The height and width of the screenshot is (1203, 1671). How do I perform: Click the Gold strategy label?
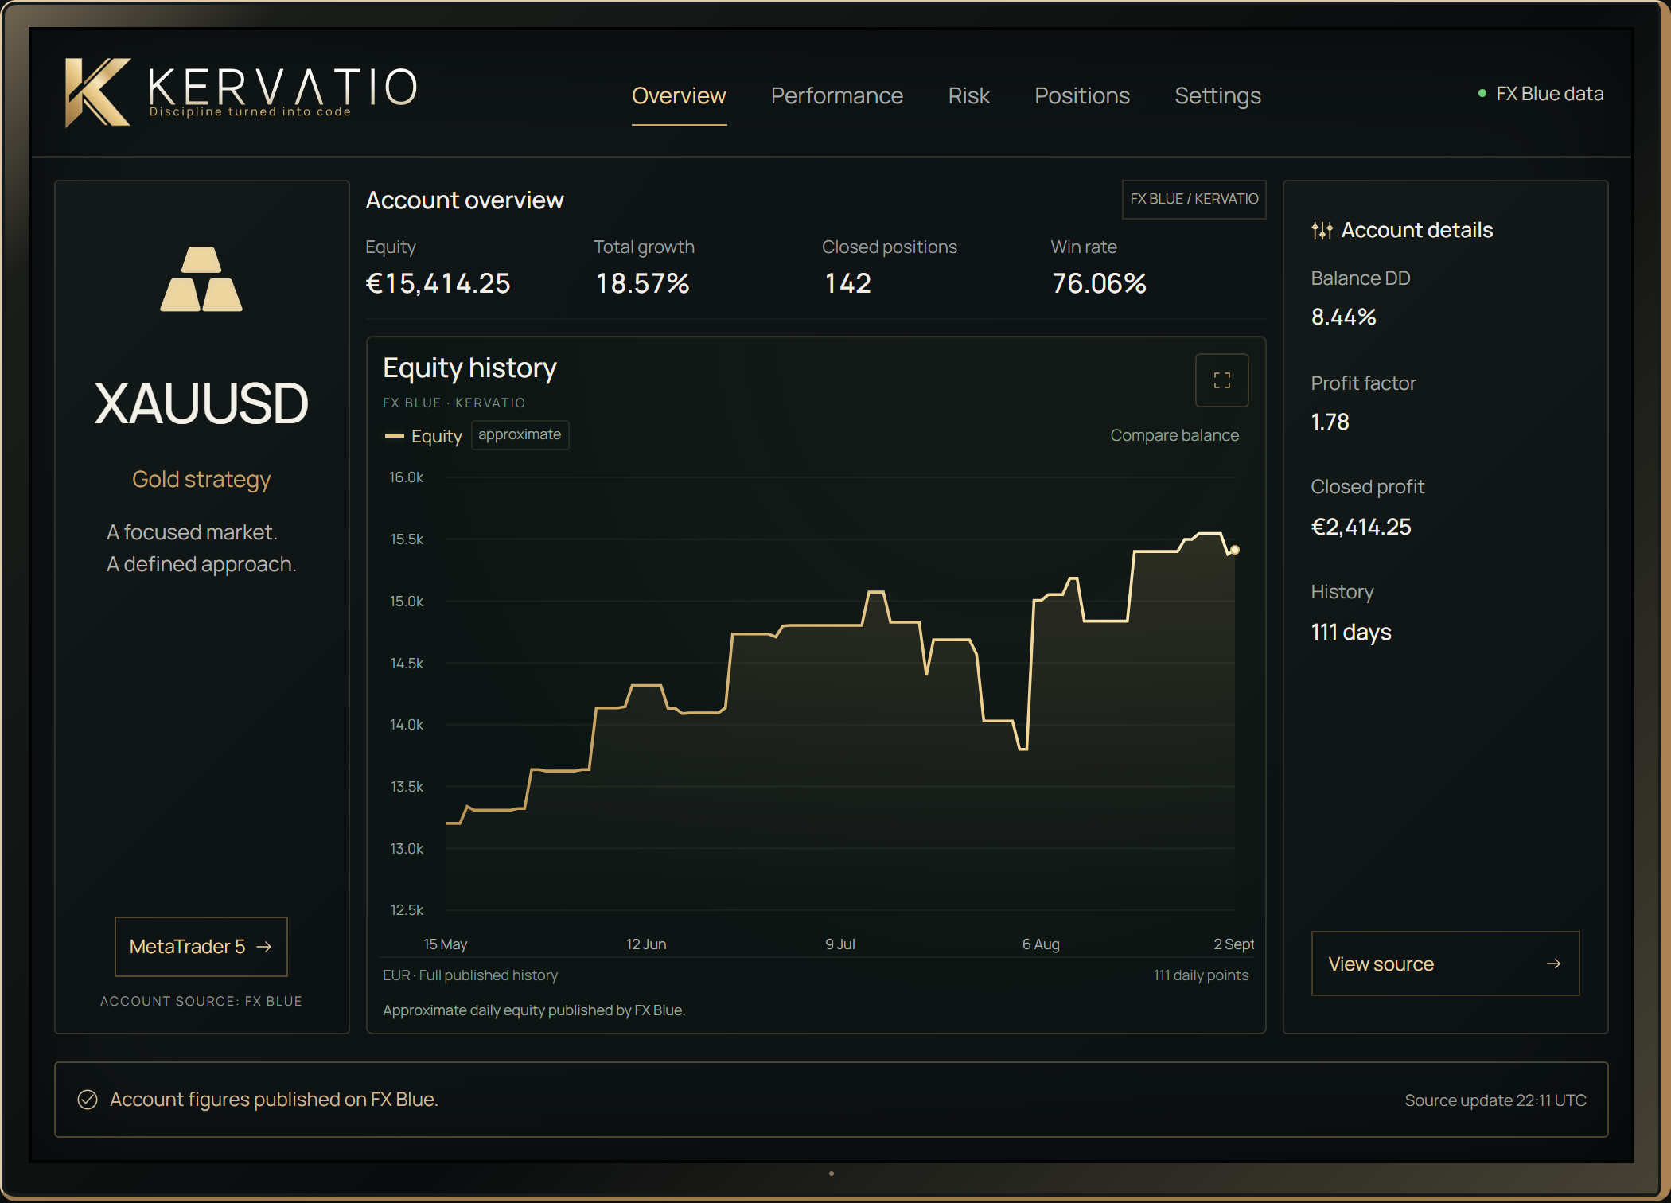click(201, 480)
